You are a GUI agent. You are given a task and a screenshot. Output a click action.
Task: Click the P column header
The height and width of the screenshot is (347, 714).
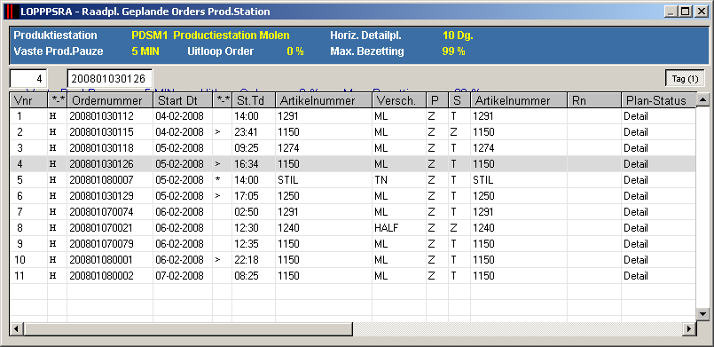[437, 100]
